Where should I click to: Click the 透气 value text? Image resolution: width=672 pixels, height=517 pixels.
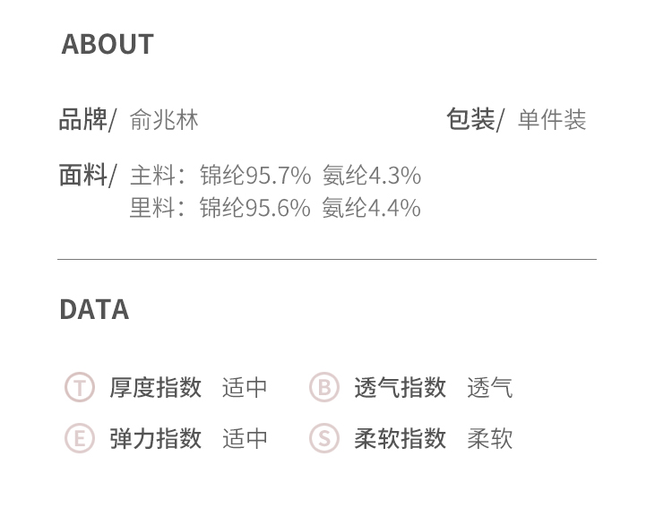(x=490, y=388)
